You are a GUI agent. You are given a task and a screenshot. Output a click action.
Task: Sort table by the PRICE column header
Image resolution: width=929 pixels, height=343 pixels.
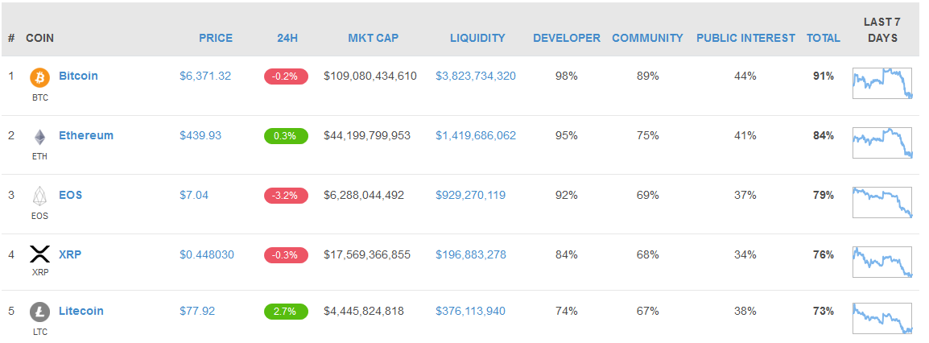point(216,38)
